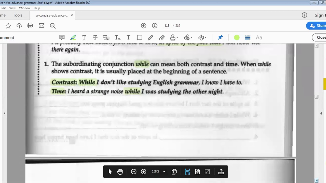Screen dimensions: 326x183
Task: Open the help question mark
Action: [x=304, y=15]
